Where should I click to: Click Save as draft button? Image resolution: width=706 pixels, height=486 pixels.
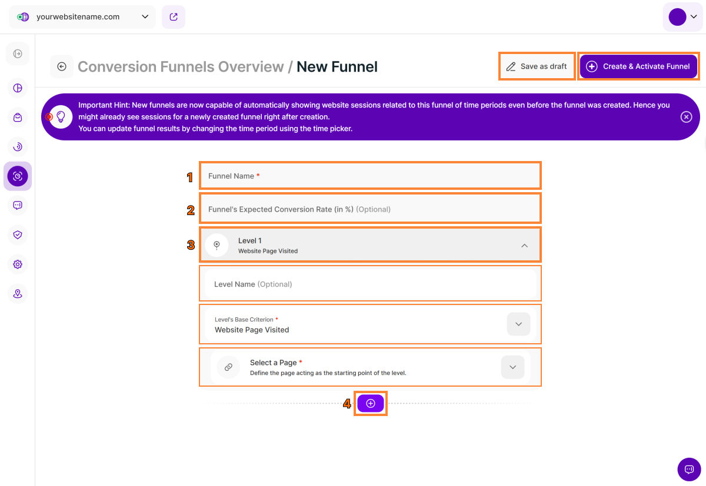pyautogui.click(x=537, y=66)
